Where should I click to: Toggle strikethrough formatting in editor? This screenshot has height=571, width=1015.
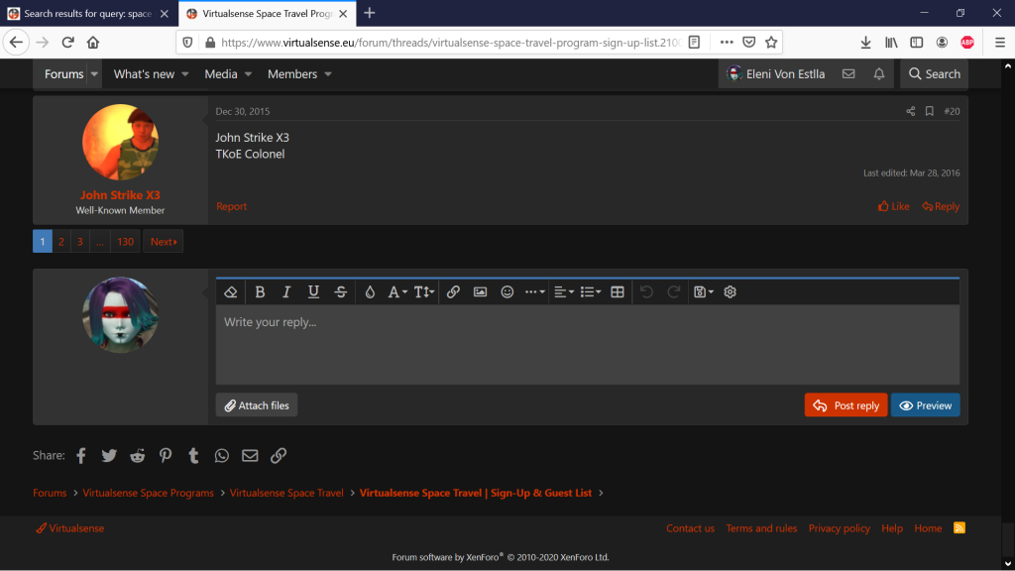tap(341, 292)
